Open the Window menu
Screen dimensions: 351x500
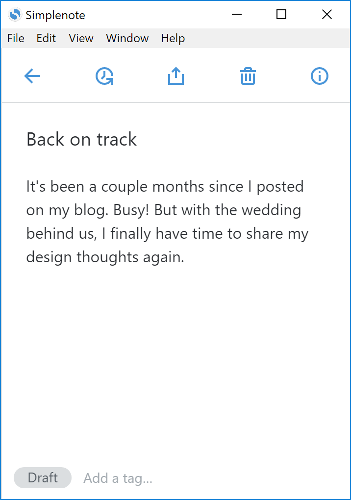tap(127, 38)
